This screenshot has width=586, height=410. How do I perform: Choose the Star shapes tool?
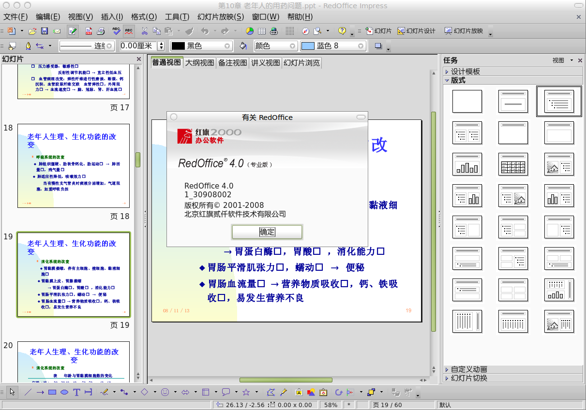(246, 392)
